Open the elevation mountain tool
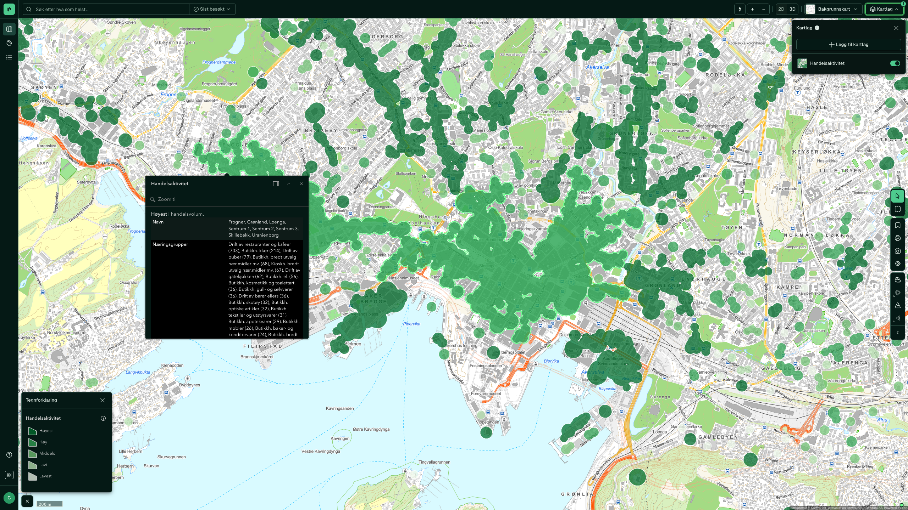The width and height of the screenshot is (908, 510). tap(898, 305)
